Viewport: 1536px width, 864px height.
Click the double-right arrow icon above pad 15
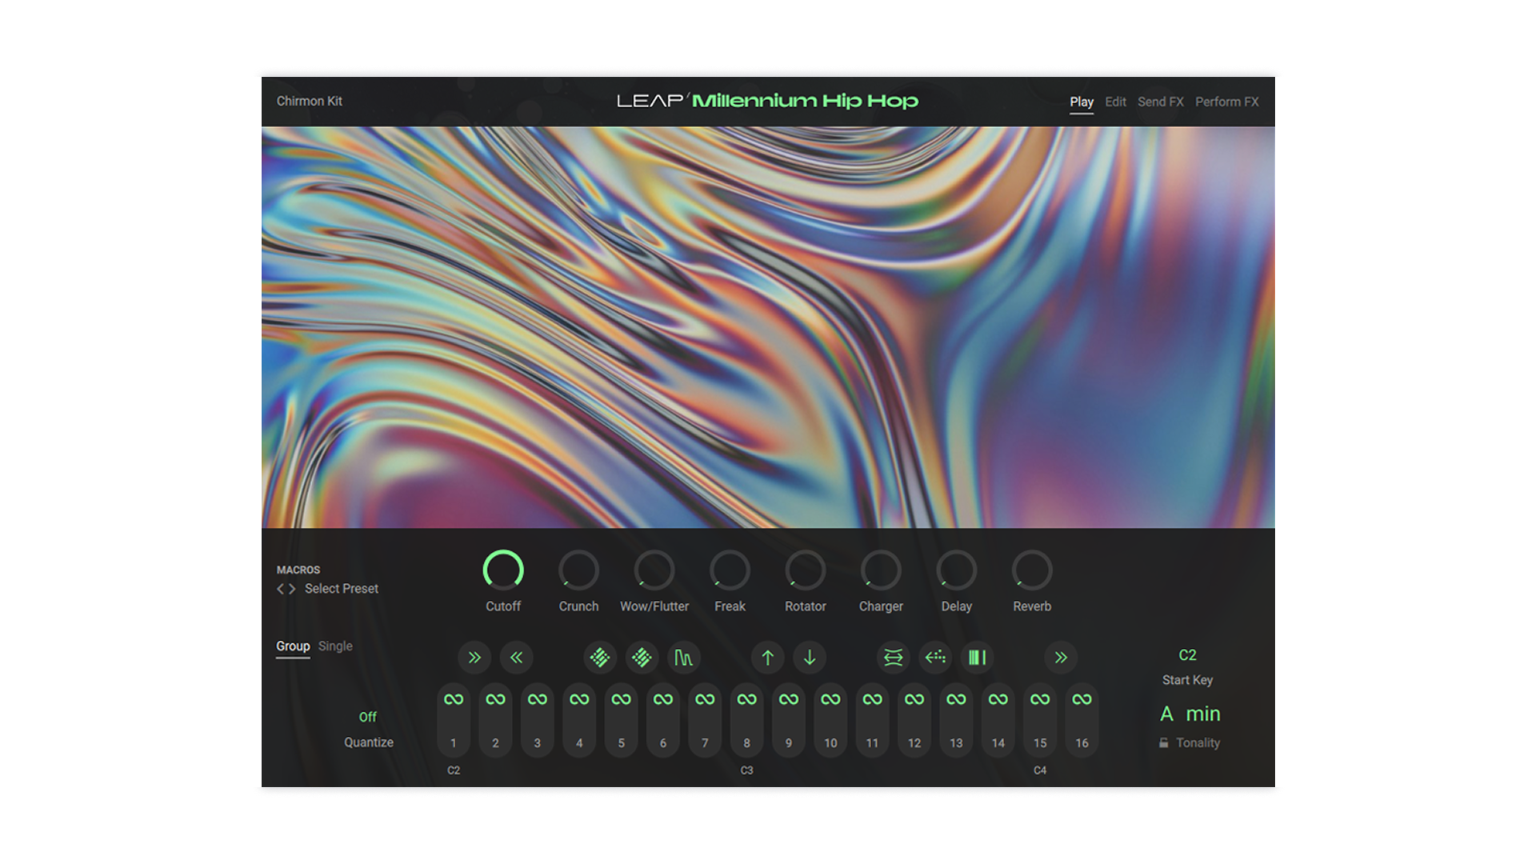1061,658
